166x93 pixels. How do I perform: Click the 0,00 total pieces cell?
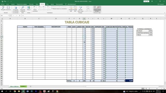pyautogui.click(x=129, y=81)
